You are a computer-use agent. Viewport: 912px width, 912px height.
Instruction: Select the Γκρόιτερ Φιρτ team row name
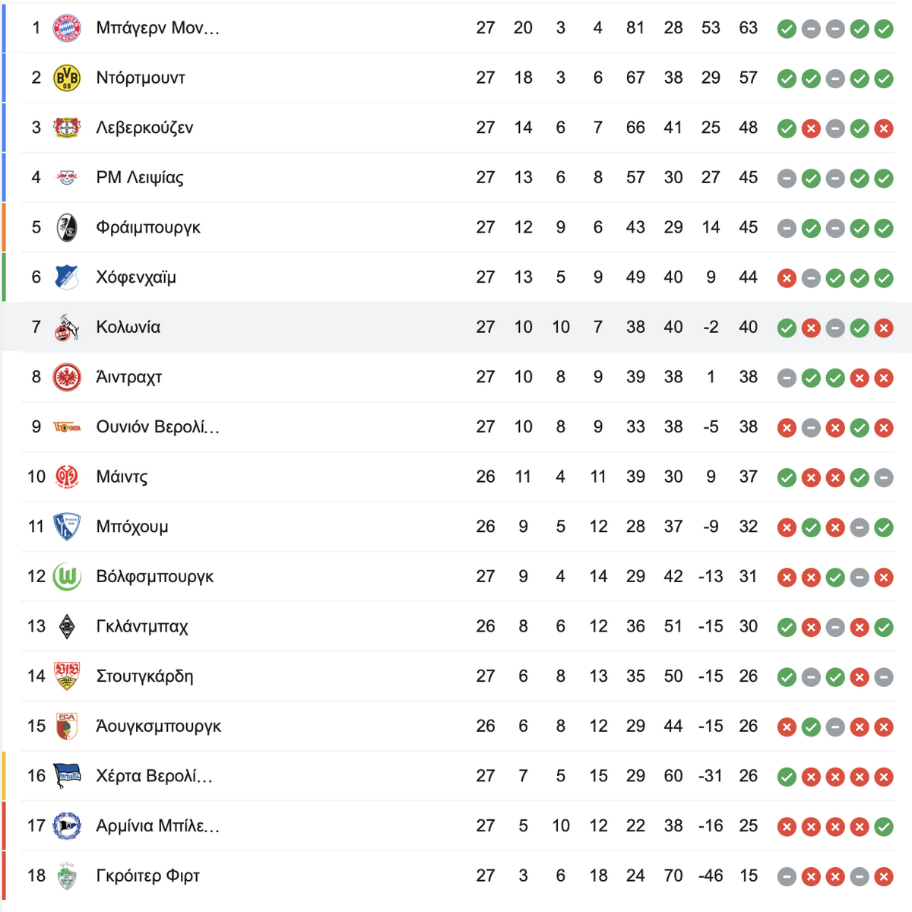pos(147,876)
